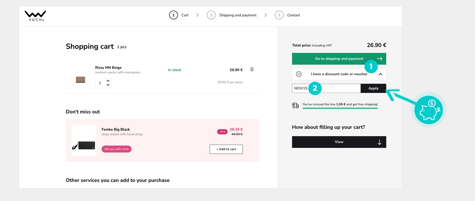Click the -35% discount badge
Viewport: 475px width, 201px height.
(x=222, y=132)
